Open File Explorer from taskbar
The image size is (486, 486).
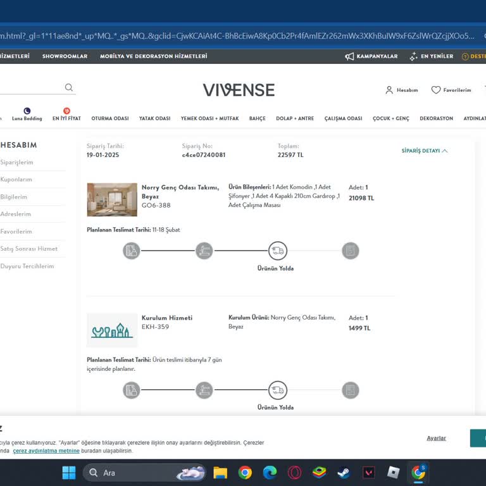pos(220,473)
